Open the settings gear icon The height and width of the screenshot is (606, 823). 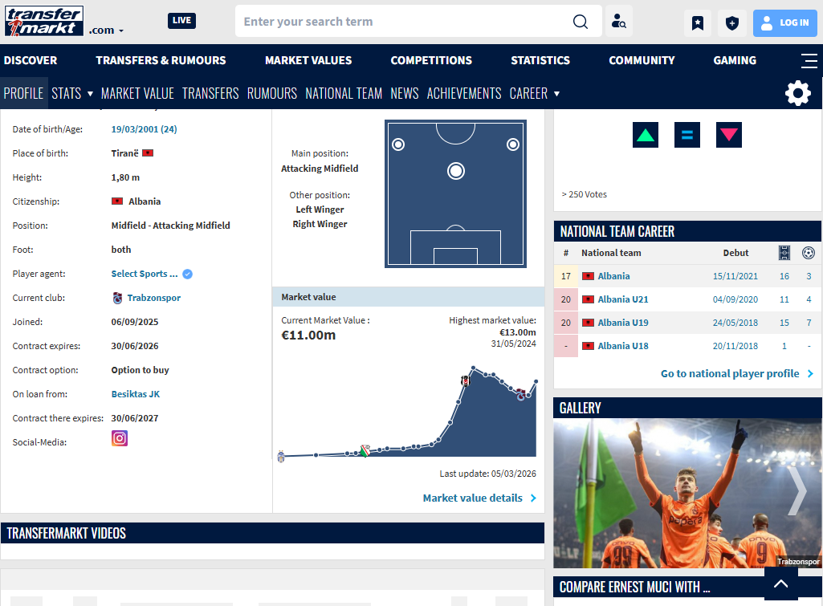tap(797, 94)
